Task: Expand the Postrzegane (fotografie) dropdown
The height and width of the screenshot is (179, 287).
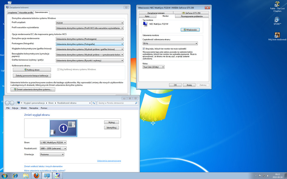Action: (x=90, y=44)
